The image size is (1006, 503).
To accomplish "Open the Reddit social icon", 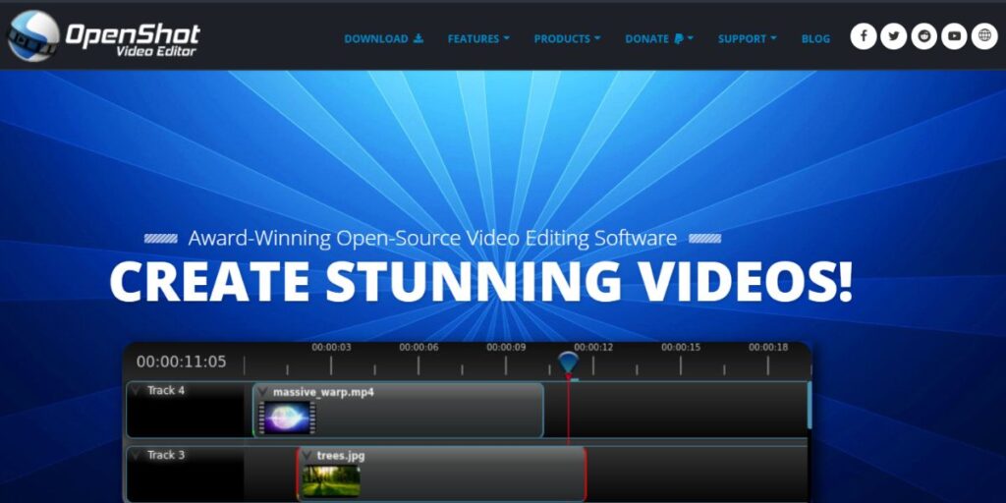I will (x=923, y=36).
